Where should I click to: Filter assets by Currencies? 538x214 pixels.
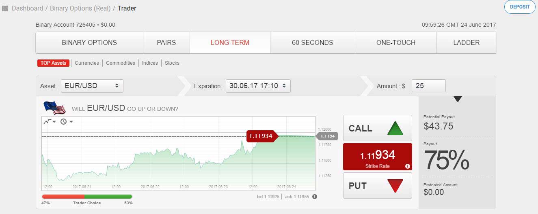click(87, 63)
